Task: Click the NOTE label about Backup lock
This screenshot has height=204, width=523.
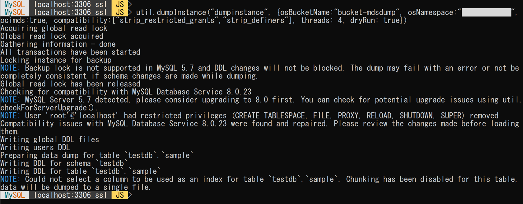Action: pyautogui.click(x=11, y=68)
